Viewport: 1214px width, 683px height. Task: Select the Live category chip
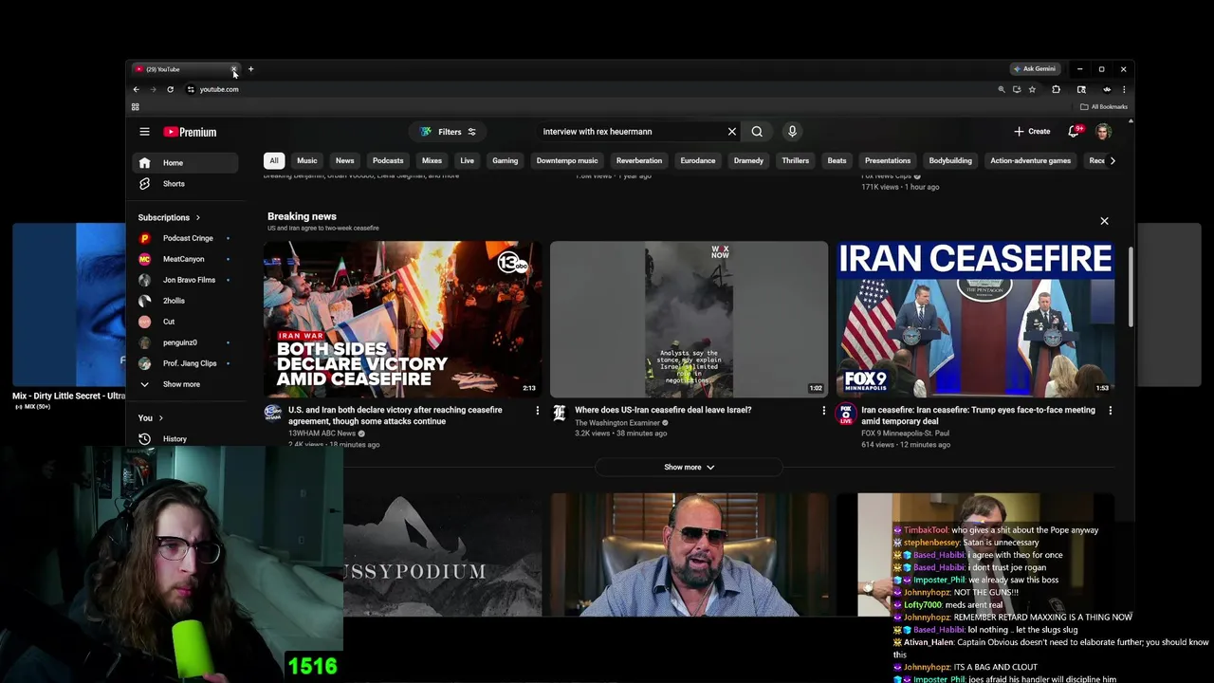point(467,160)
